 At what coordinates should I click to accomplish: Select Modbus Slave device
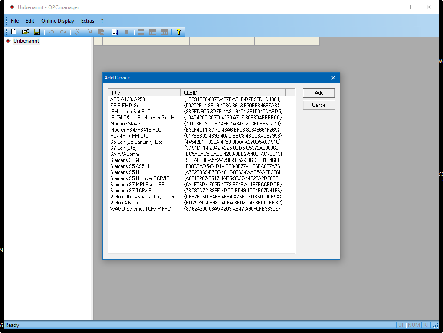125,124
